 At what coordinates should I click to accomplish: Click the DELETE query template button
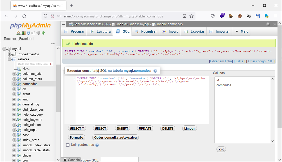click(167, 129)
